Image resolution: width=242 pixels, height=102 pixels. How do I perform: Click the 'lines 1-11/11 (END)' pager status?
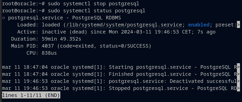[x=31, y=95]
